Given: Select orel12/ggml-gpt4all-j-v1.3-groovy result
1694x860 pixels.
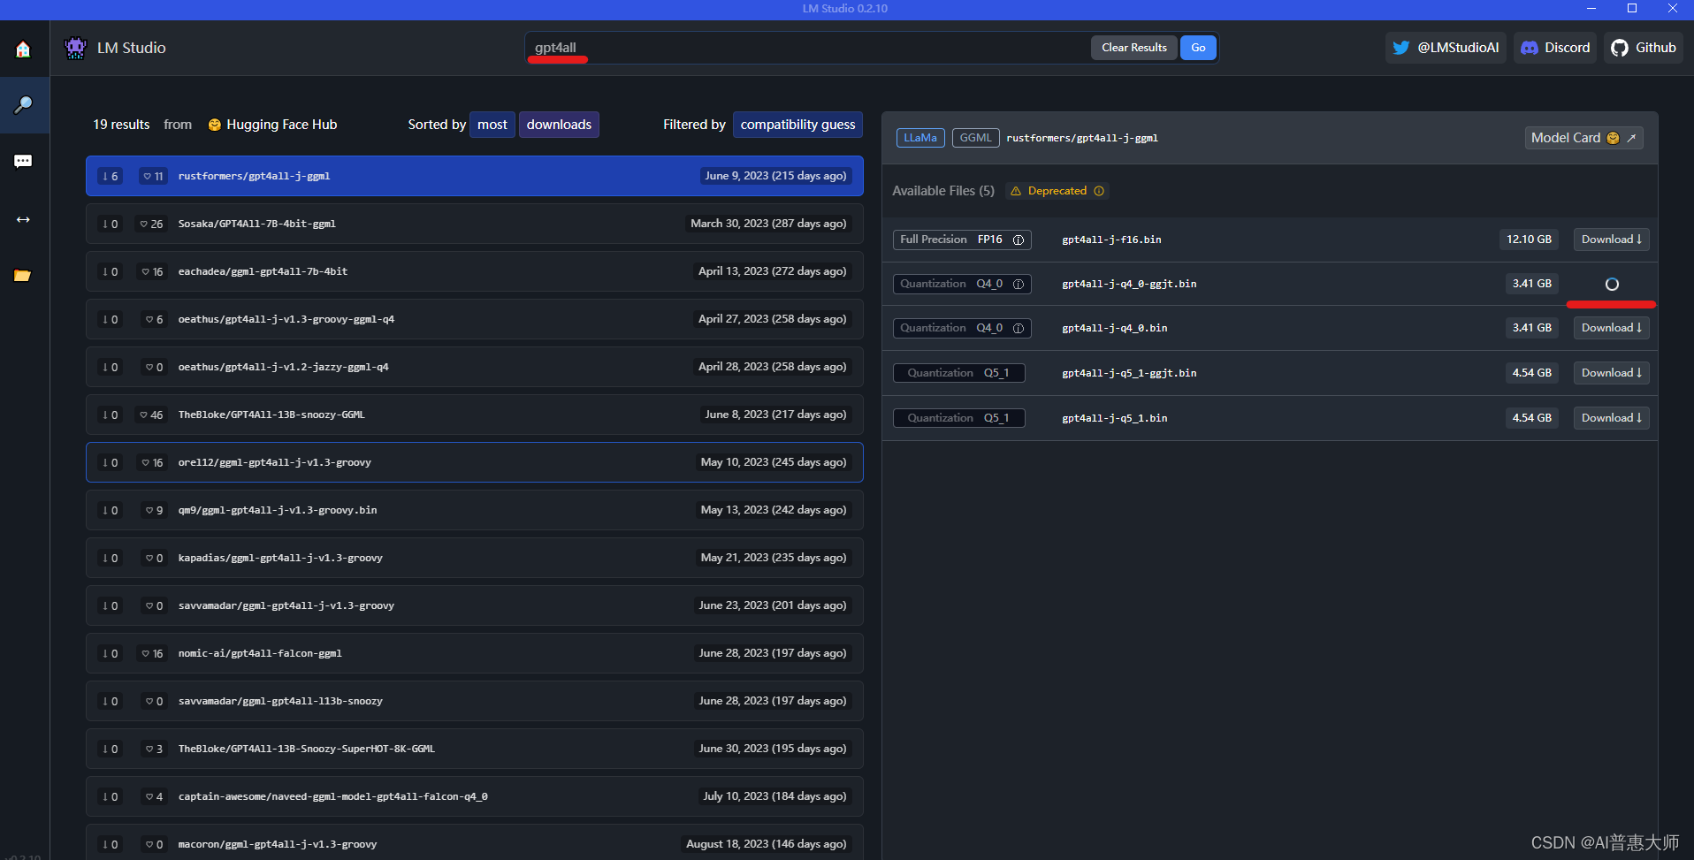Looking at the screenshot, I should pos(475,462).
